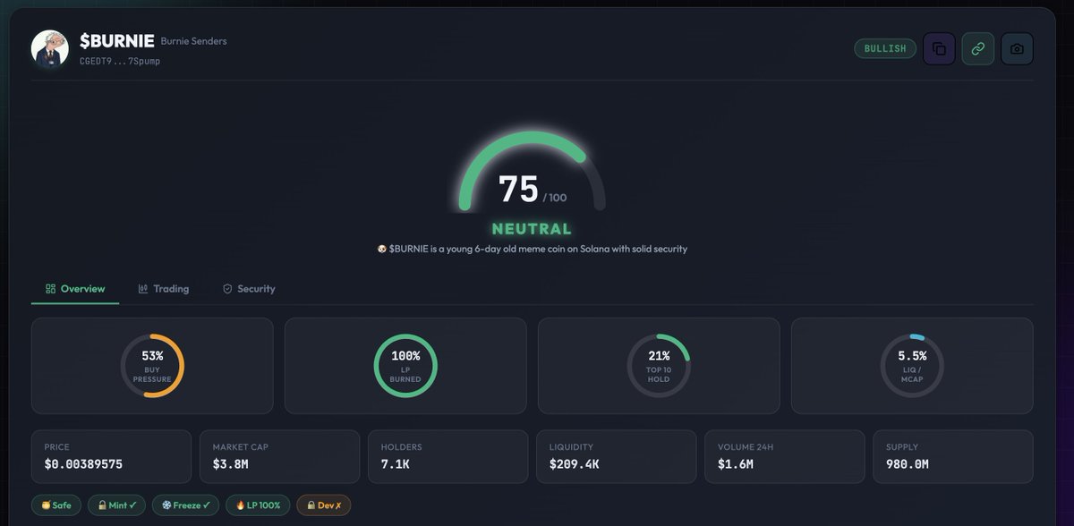Click the LP 100% badge

pos(258,505)
